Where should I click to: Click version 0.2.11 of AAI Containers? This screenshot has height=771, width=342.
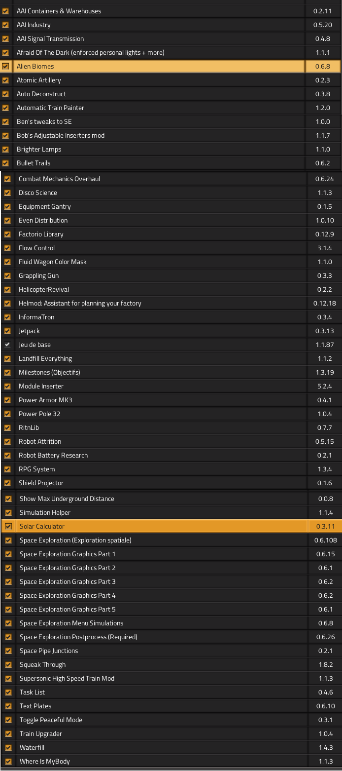[x=323, y=11]
